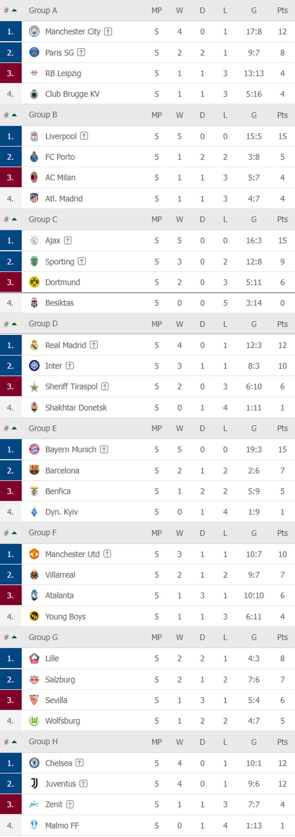Open the Manchester Utd team link
This screenshot has height=837, width=295.
pos(72,554)
